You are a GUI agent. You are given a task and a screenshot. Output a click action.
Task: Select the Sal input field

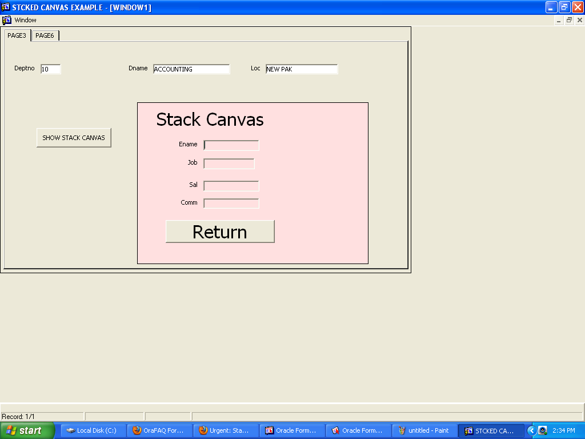tap(231, 186)
